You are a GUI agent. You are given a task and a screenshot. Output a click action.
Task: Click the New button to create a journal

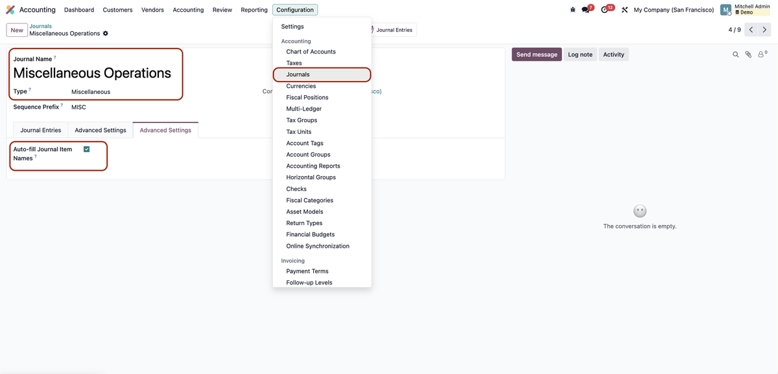(x=16, y=29)
